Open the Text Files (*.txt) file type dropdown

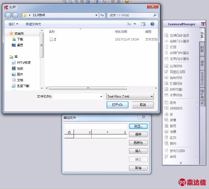pos(130,96)
